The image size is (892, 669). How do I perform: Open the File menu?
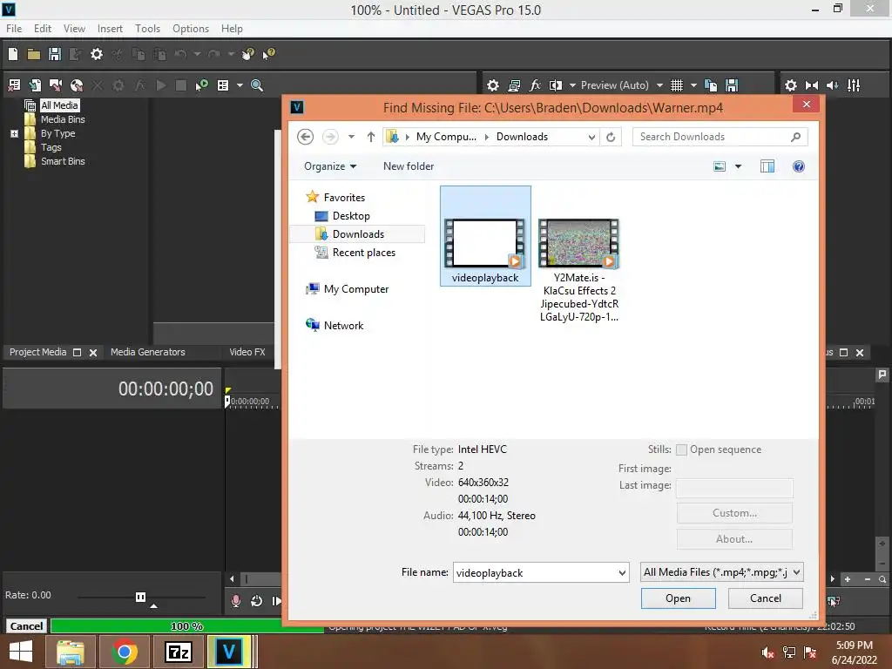(x=14, y=29)
